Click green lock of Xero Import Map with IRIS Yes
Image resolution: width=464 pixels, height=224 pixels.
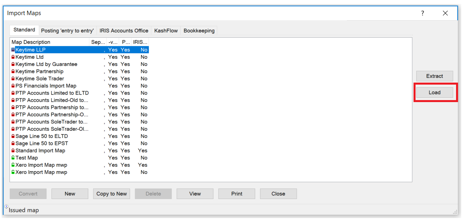(13, 165)
